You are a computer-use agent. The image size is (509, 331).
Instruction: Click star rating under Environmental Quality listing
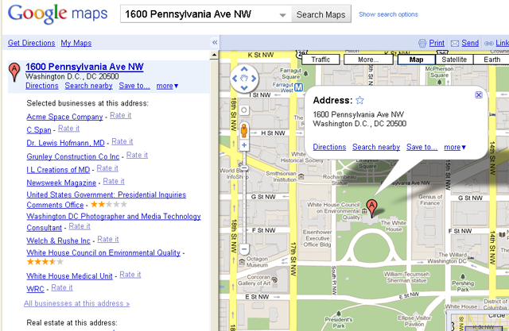coord(45,262)
